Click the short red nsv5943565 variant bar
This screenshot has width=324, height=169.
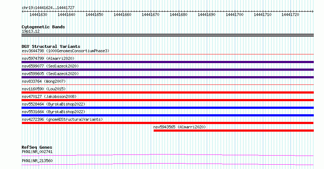(234, 131)
